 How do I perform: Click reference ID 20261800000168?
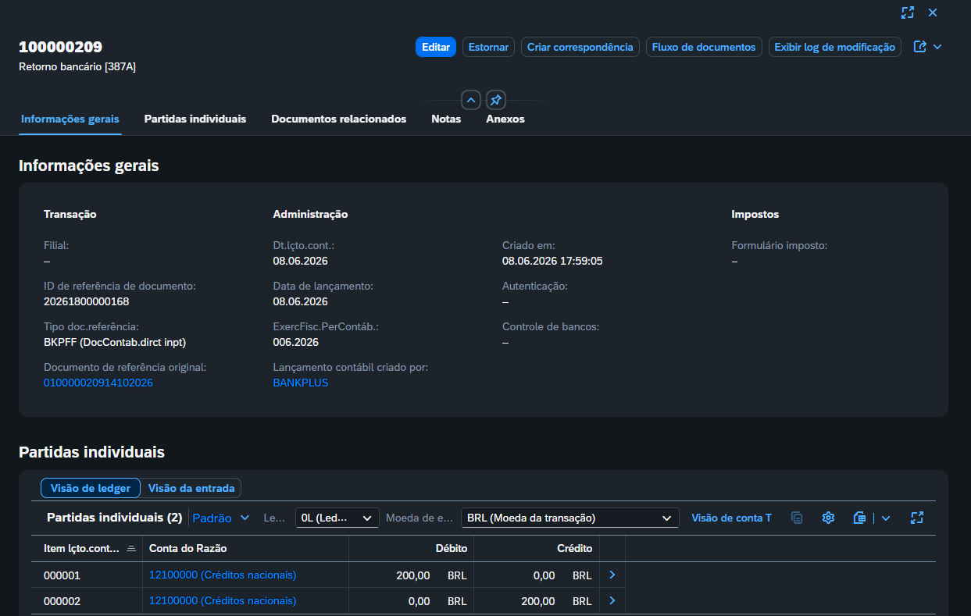point(86,301)
